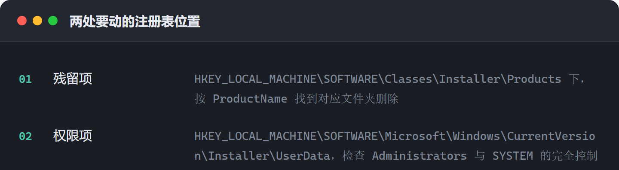619x170 pixels.
Task: Click the text 找到对应文件夹删除
Action: 347,99
